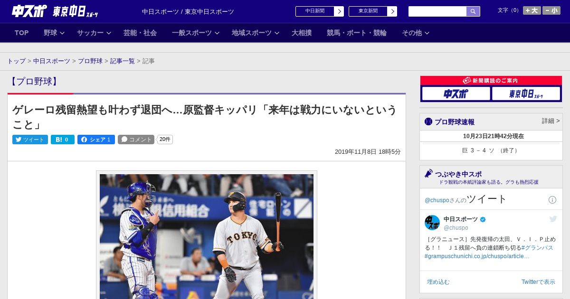Click the プロ野球速報 baseball icon

[428, 122]
